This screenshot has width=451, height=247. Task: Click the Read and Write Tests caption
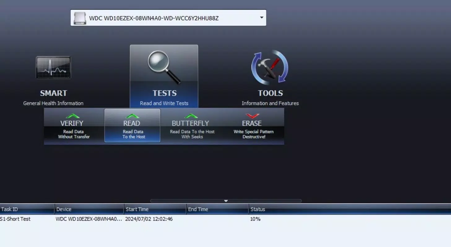[164, 103]
